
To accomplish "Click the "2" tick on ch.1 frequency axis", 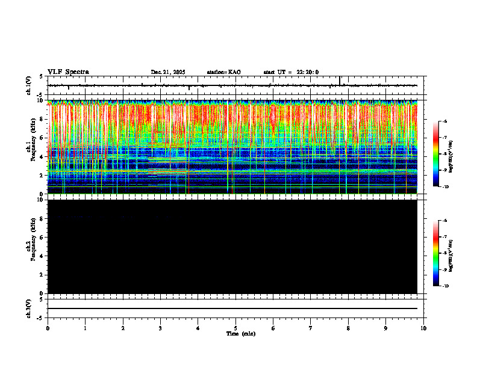I will click(42, 175).
